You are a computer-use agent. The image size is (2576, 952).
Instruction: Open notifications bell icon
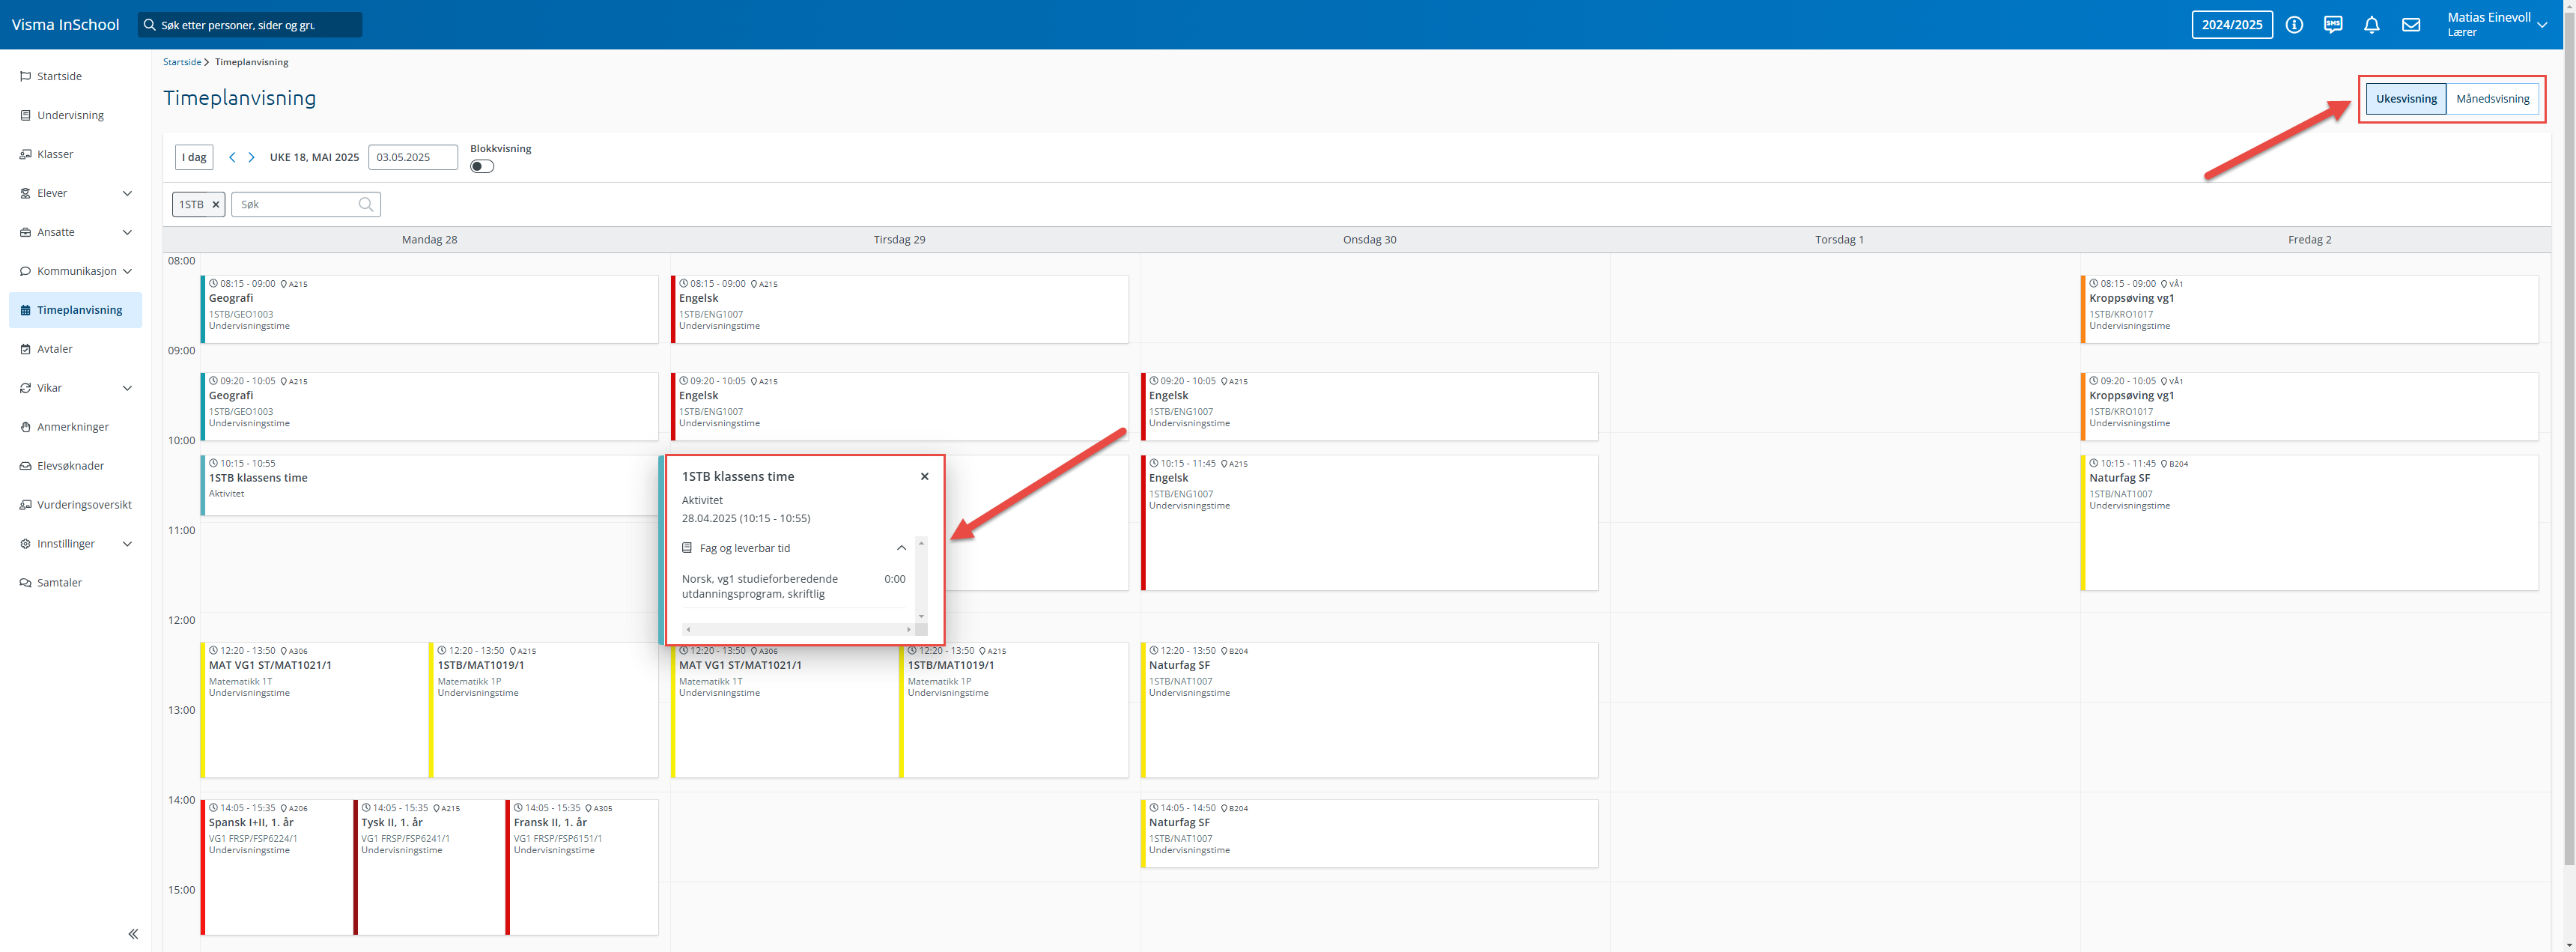point(2371,25)
